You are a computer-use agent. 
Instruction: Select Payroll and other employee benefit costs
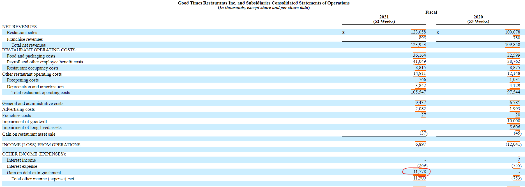pyautogui.click(x=45, y=62)
